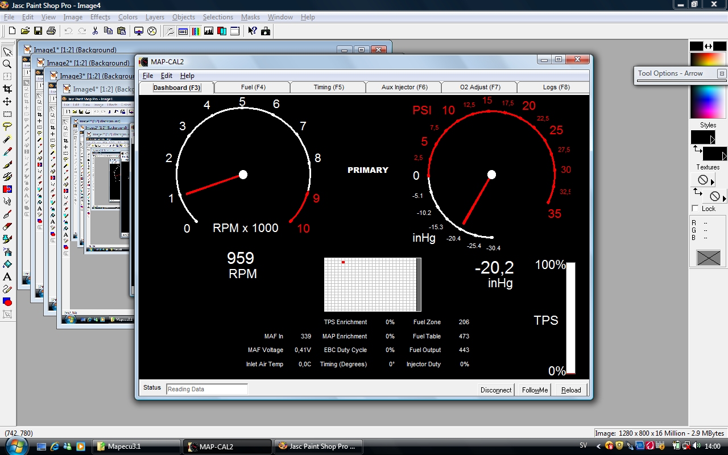728x455 pixels.
Task: Toggle the Tool Options palette icon
Action: click(183, 31)
